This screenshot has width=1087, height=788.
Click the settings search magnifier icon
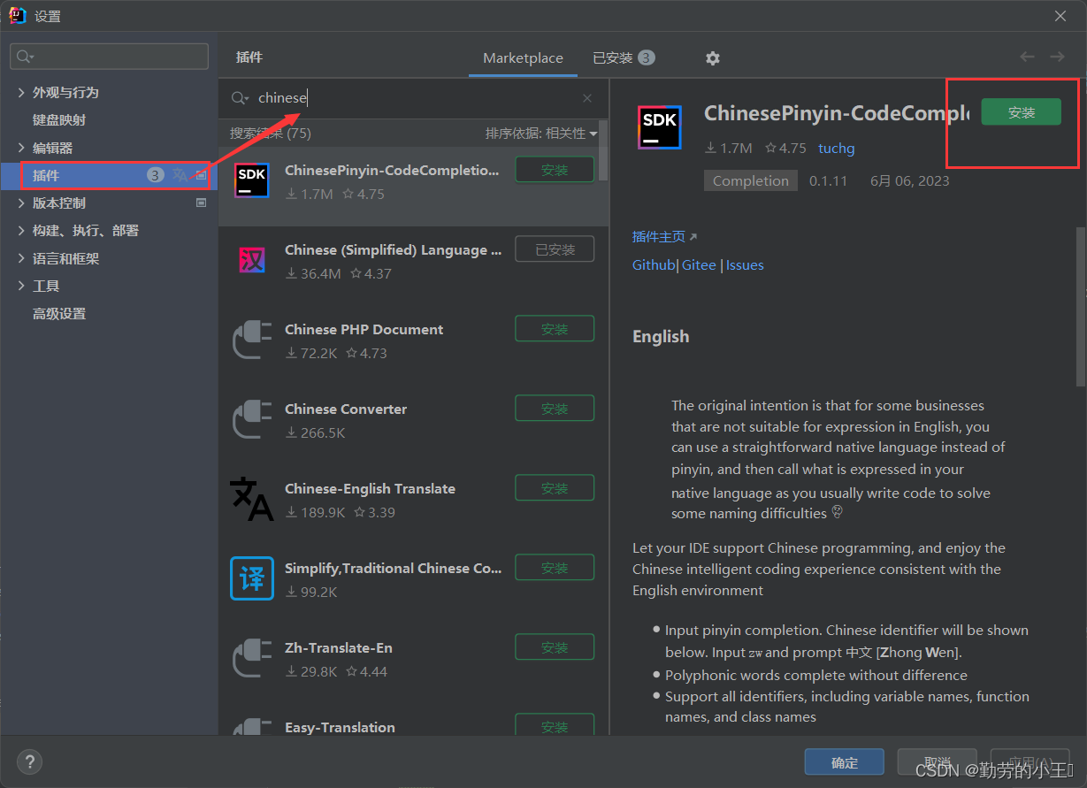[26, 57]
